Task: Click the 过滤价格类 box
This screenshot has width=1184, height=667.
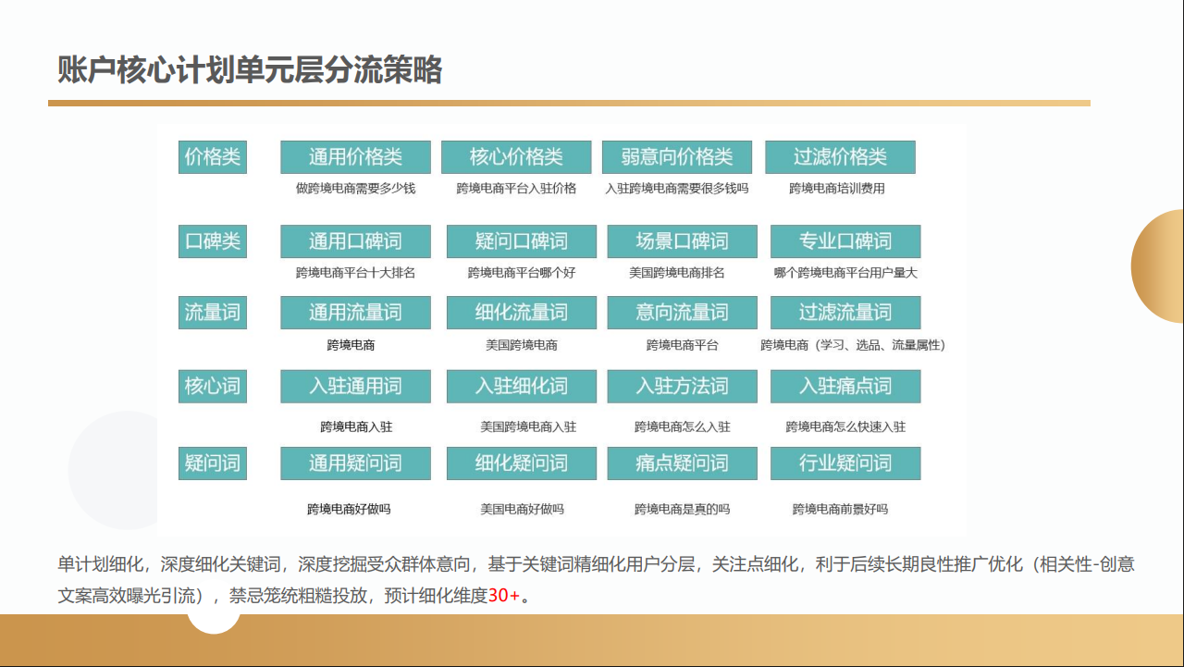Action: click(840, 157)
